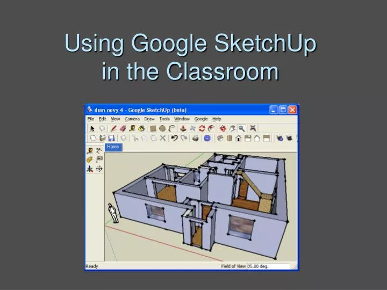Select the Protractor tool in left toolbar
Viewport: 387px width, 290px height.
coord(90,160)
